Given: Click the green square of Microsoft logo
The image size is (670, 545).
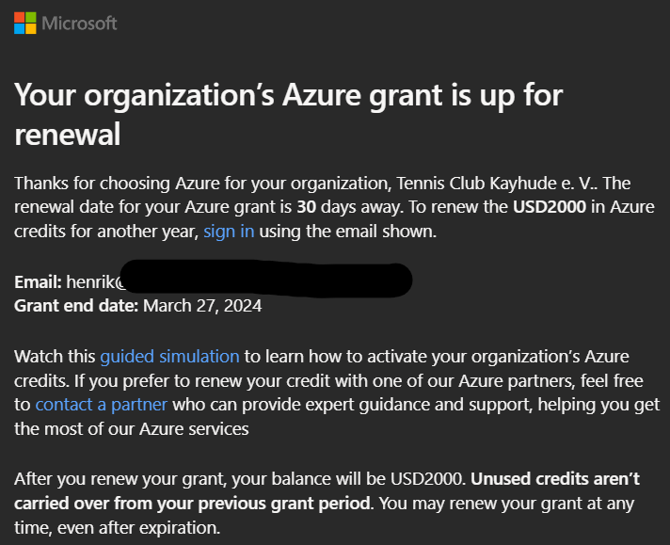Looking at the screenshot, I should (x=31, y=17).
